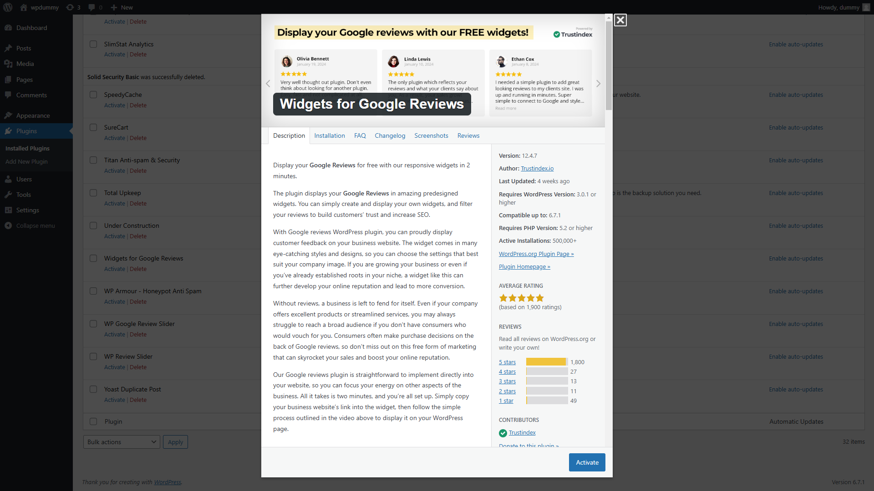Click Ethan Cox review Read more
The width and height of the screenshot is (874, 491).
506,108
